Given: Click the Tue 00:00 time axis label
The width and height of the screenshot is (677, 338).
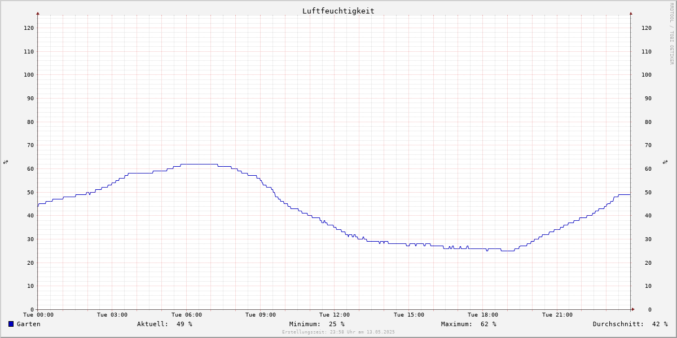Looking at the screenshot, I should [38, 315].
